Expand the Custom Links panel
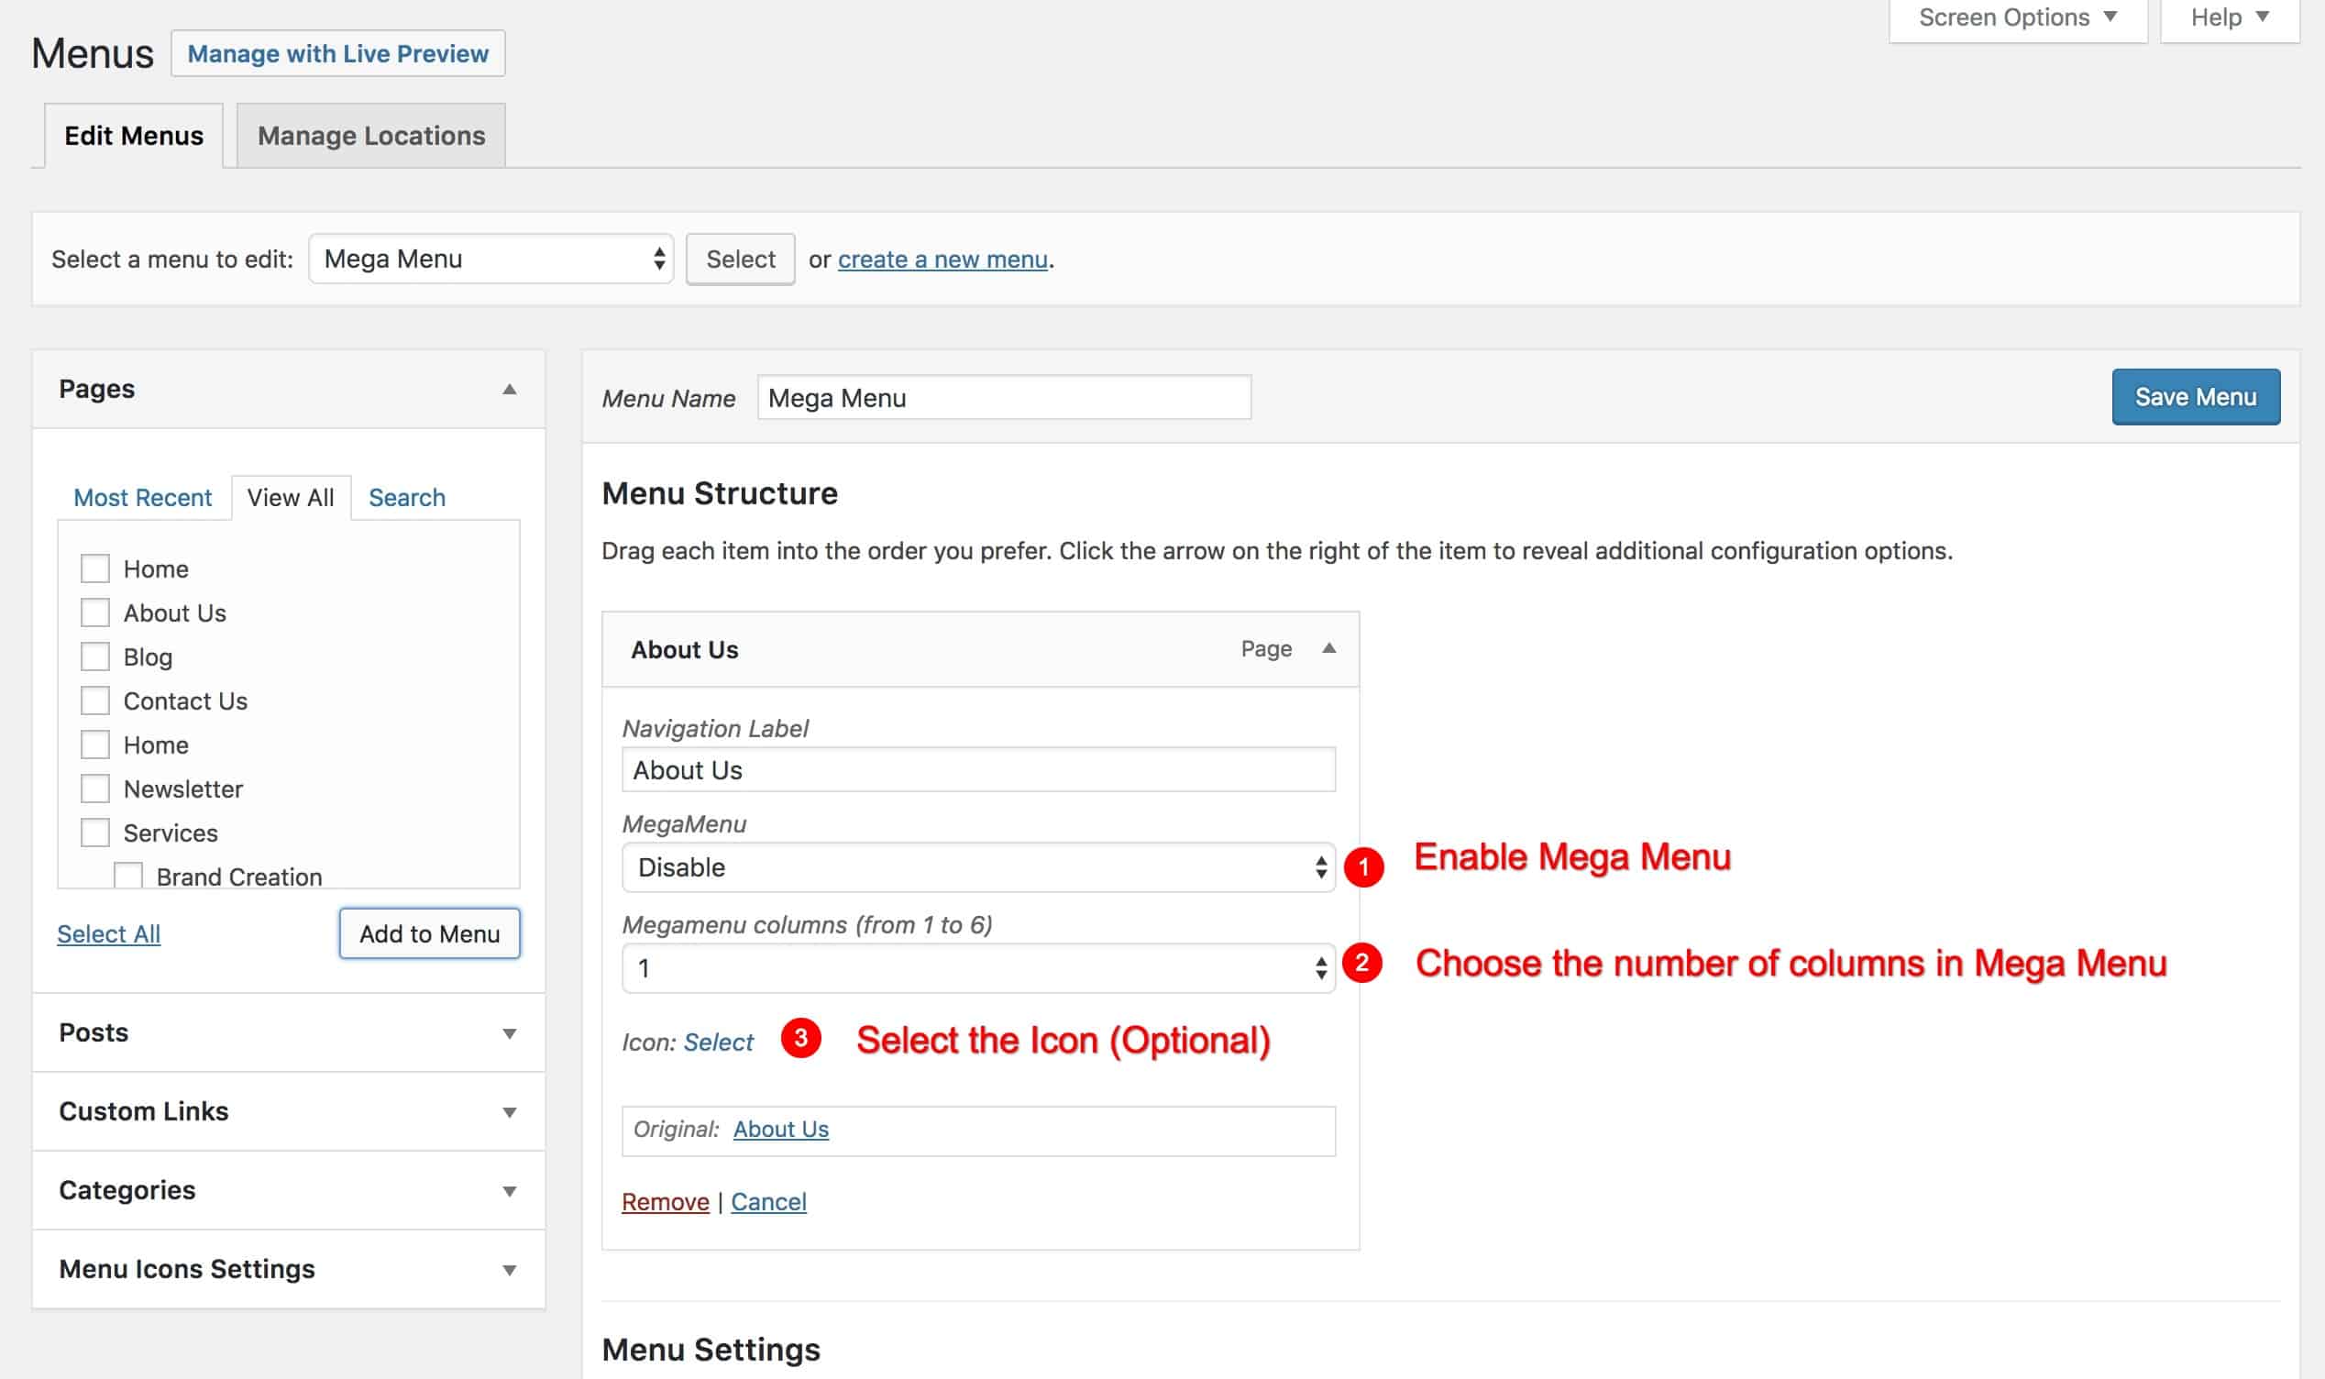 (x=288, y=1111)
